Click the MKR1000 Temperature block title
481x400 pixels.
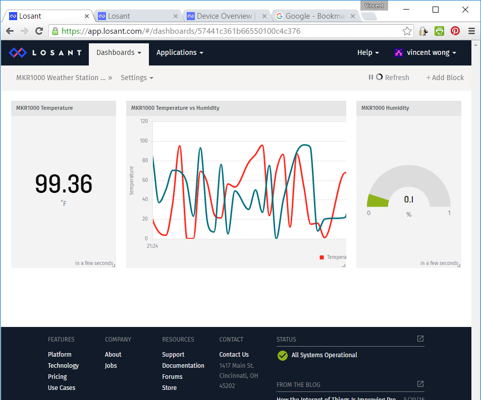click(x=44, y=108)
